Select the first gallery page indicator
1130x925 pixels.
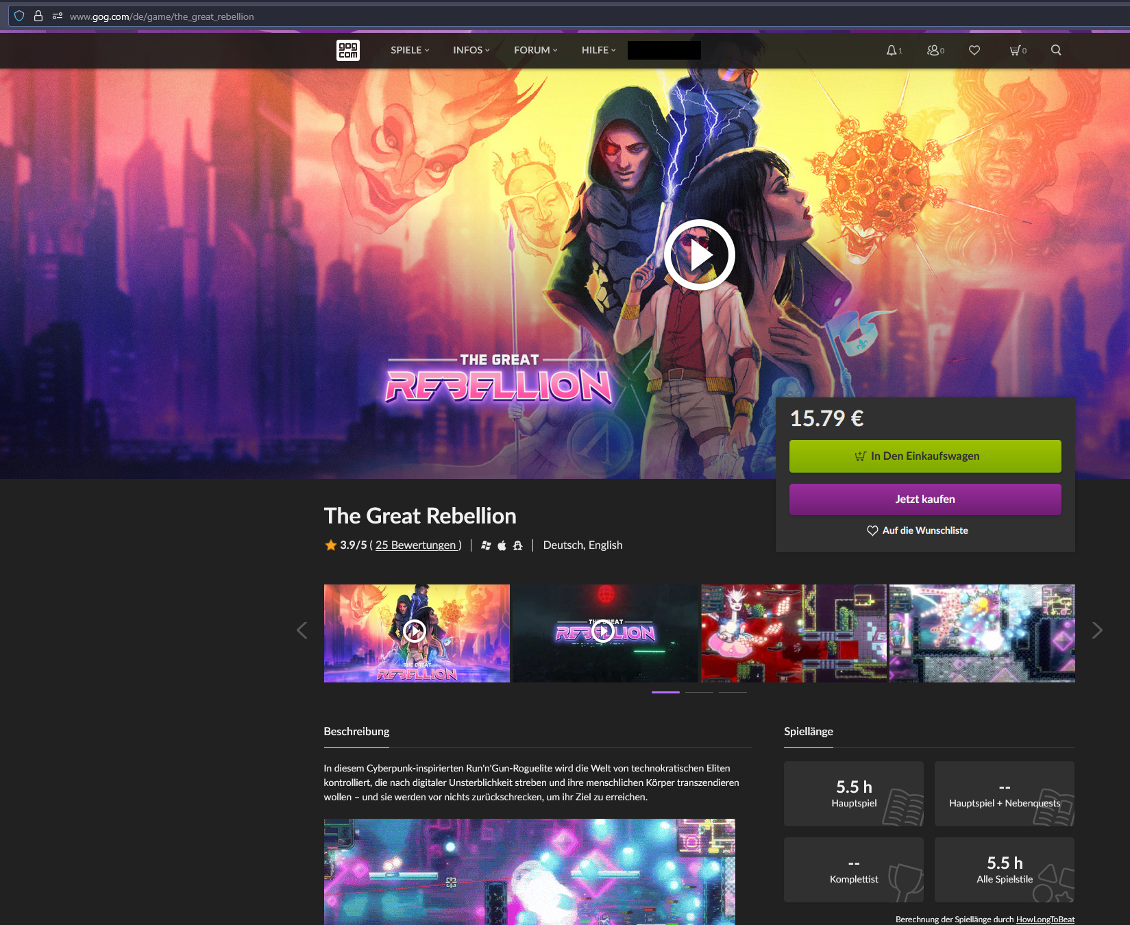tap(665, 692)
